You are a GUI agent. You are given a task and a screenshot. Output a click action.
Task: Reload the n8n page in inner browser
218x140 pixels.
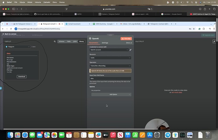coord(11,29)
